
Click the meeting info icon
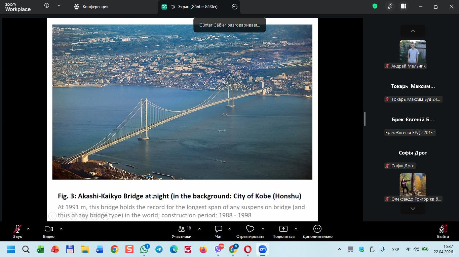tap(47, 6)
